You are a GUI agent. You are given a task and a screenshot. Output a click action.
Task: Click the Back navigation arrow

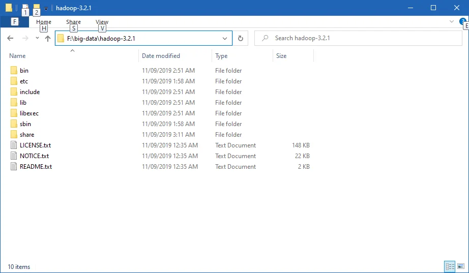10,38
